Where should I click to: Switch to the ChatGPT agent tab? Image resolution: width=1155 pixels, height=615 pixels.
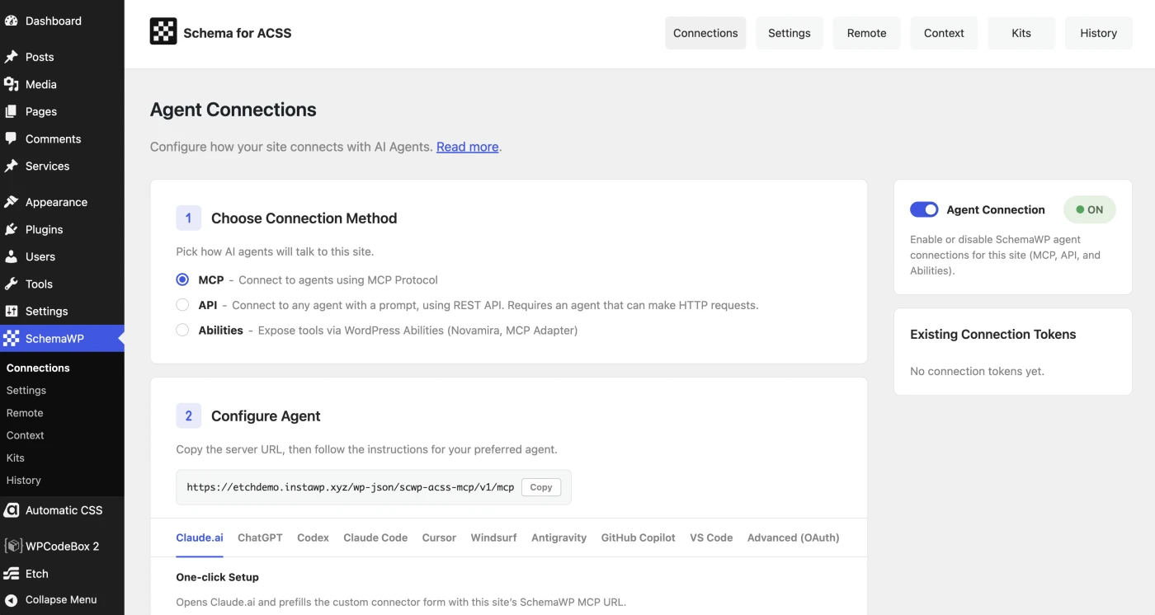tap(260, 538)
